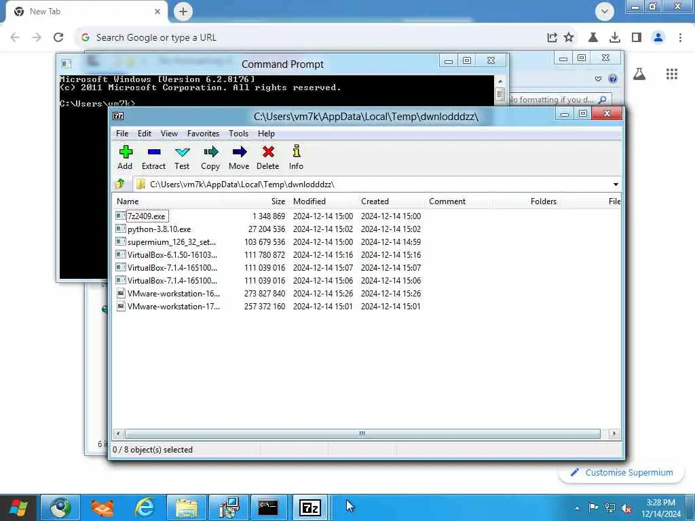Image resolution: width=695 pixels, height=521 pixels.
Task: Click the Comment column header
Action: pyautogui.click(x=459, y=201)
